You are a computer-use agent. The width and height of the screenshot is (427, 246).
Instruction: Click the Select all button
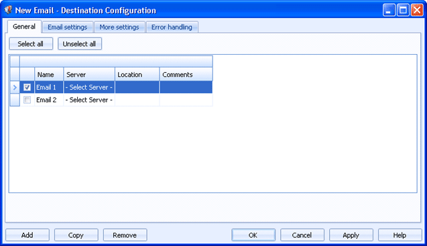(31, 43)
